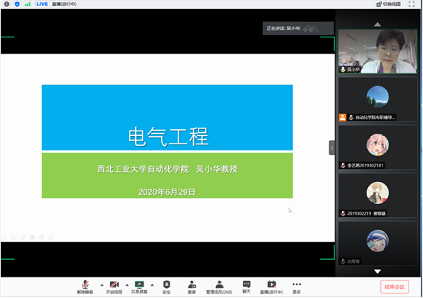This screenshot has height=298, width=423.
Task: Select participant tile labeled 2019302181
Action: (x=378, y=147)
